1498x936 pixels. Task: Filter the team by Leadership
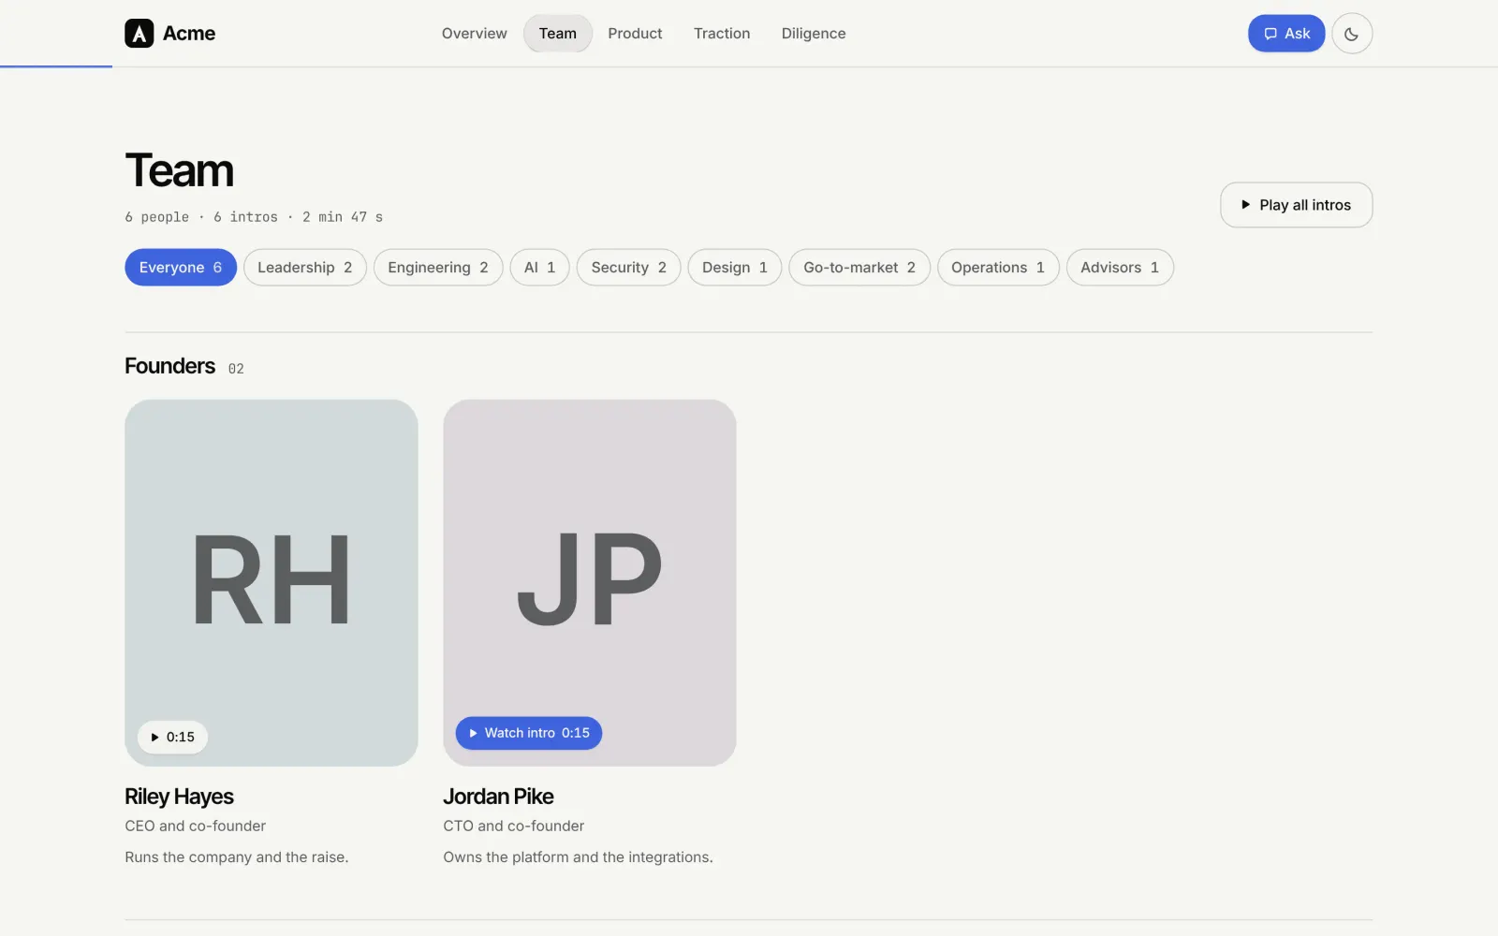pyautogui.click(x=305, y=268)
